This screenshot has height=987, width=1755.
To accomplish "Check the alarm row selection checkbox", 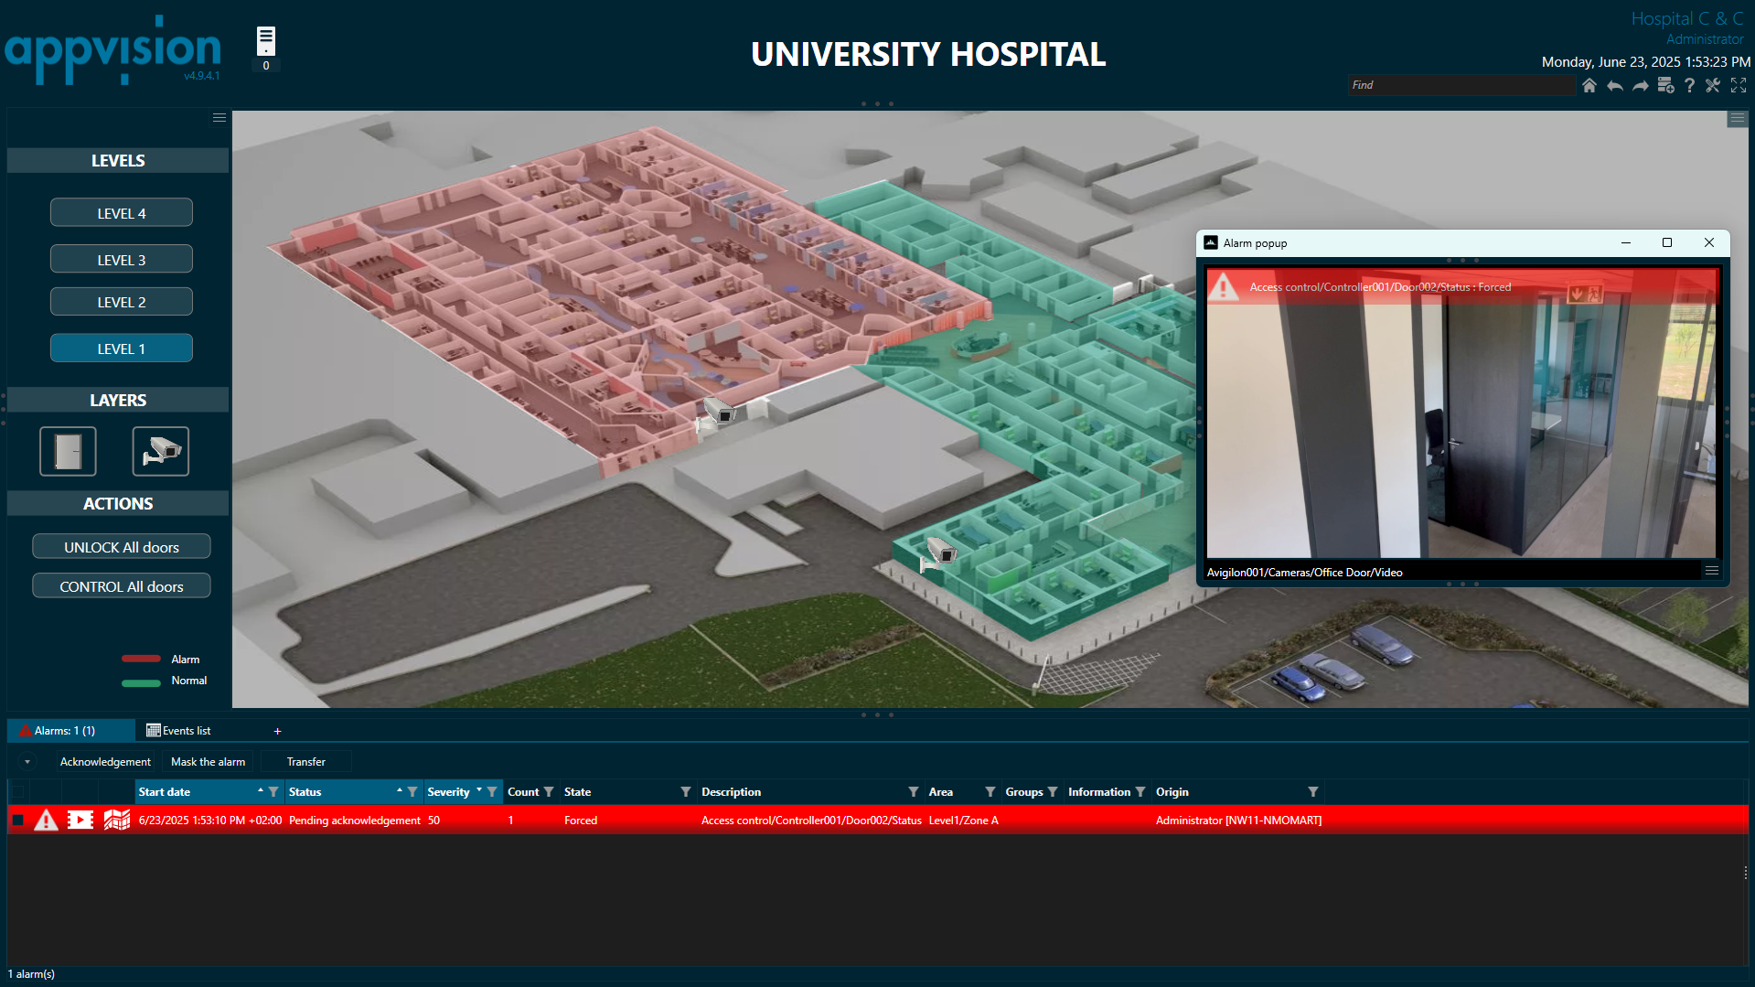I will click(17, 821).
